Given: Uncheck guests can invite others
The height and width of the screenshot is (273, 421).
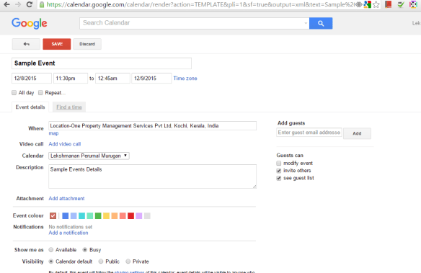Looking at the screenshot, I should 279,171.
